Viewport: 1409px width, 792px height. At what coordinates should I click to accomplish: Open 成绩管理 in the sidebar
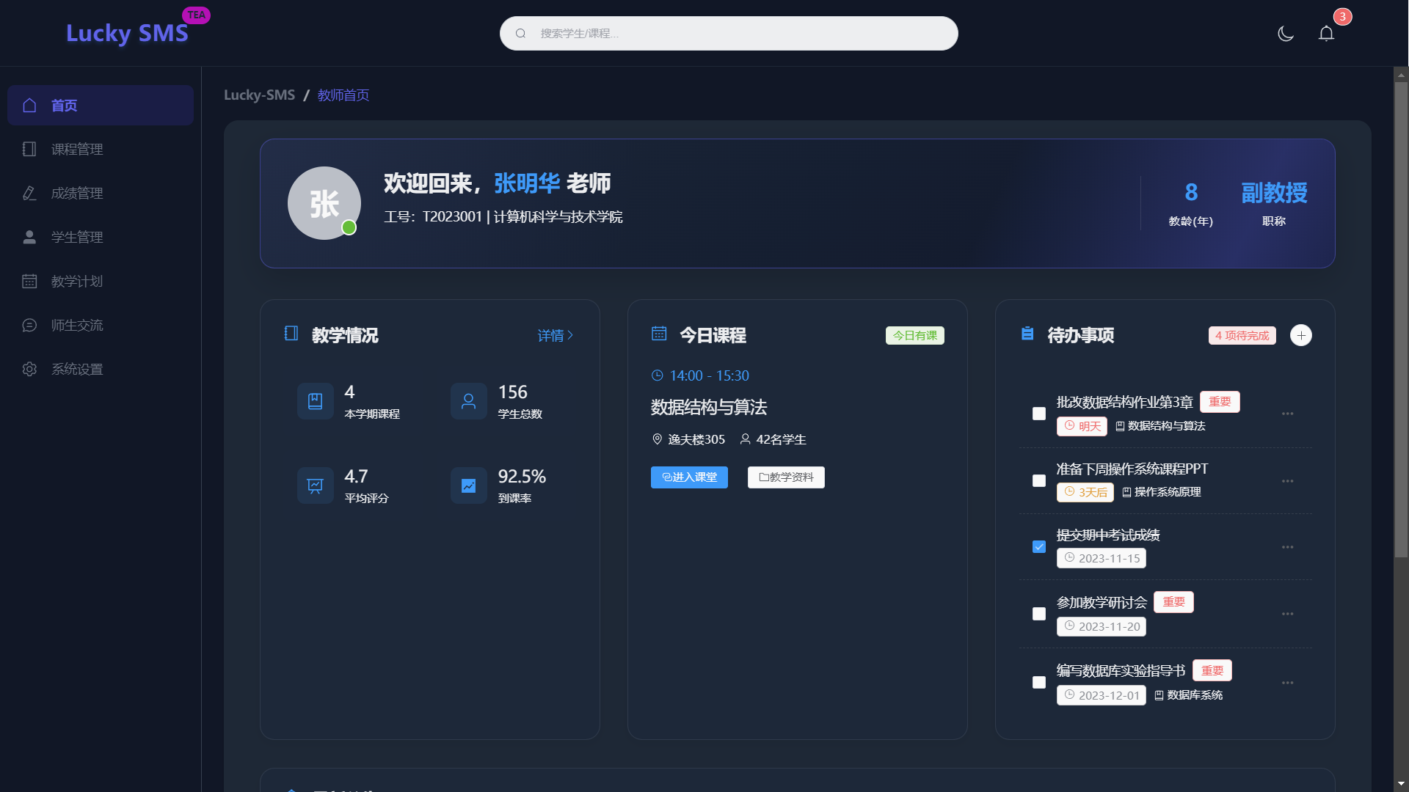[x=77, y=193]
